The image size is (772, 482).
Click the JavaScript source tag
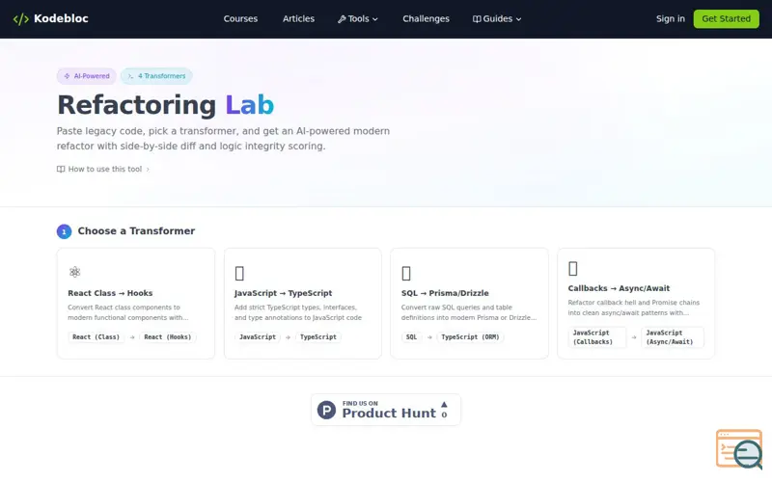[x=258, y=337]
